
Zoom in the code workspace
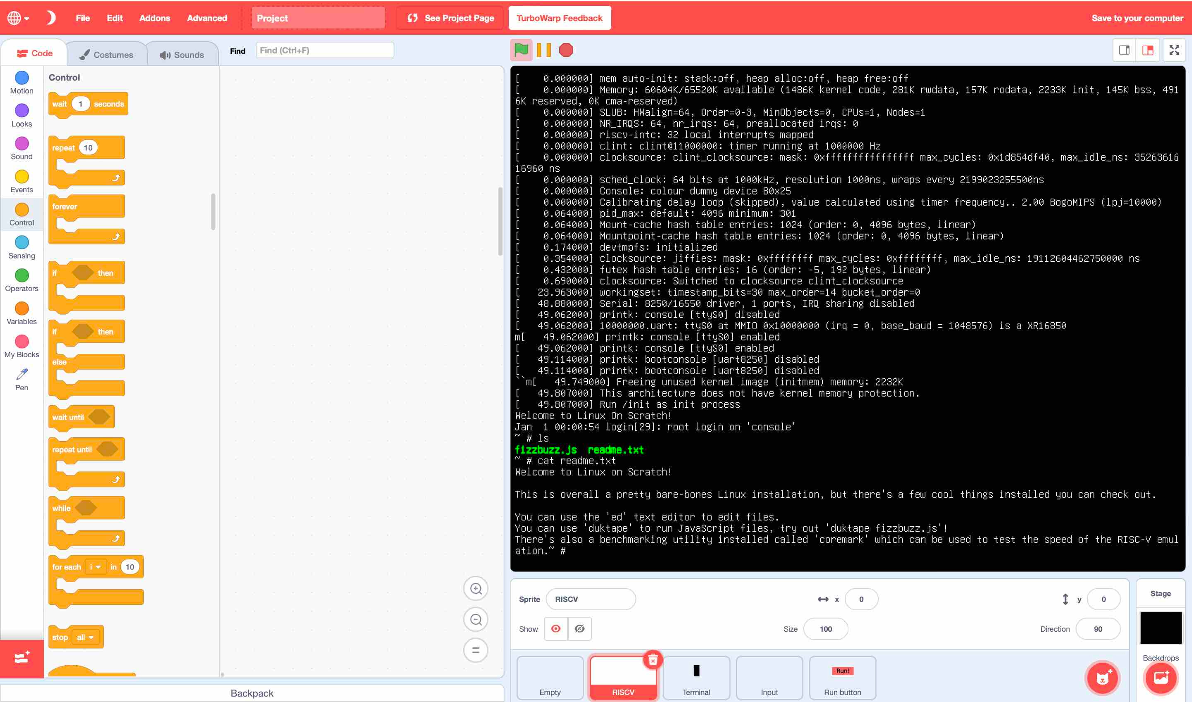click(x=476, y=588)
